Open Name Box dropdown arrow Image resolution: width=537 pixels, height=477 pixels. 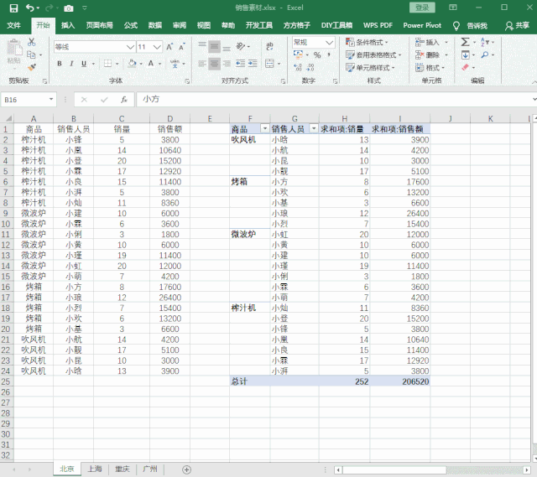point(51,99)
